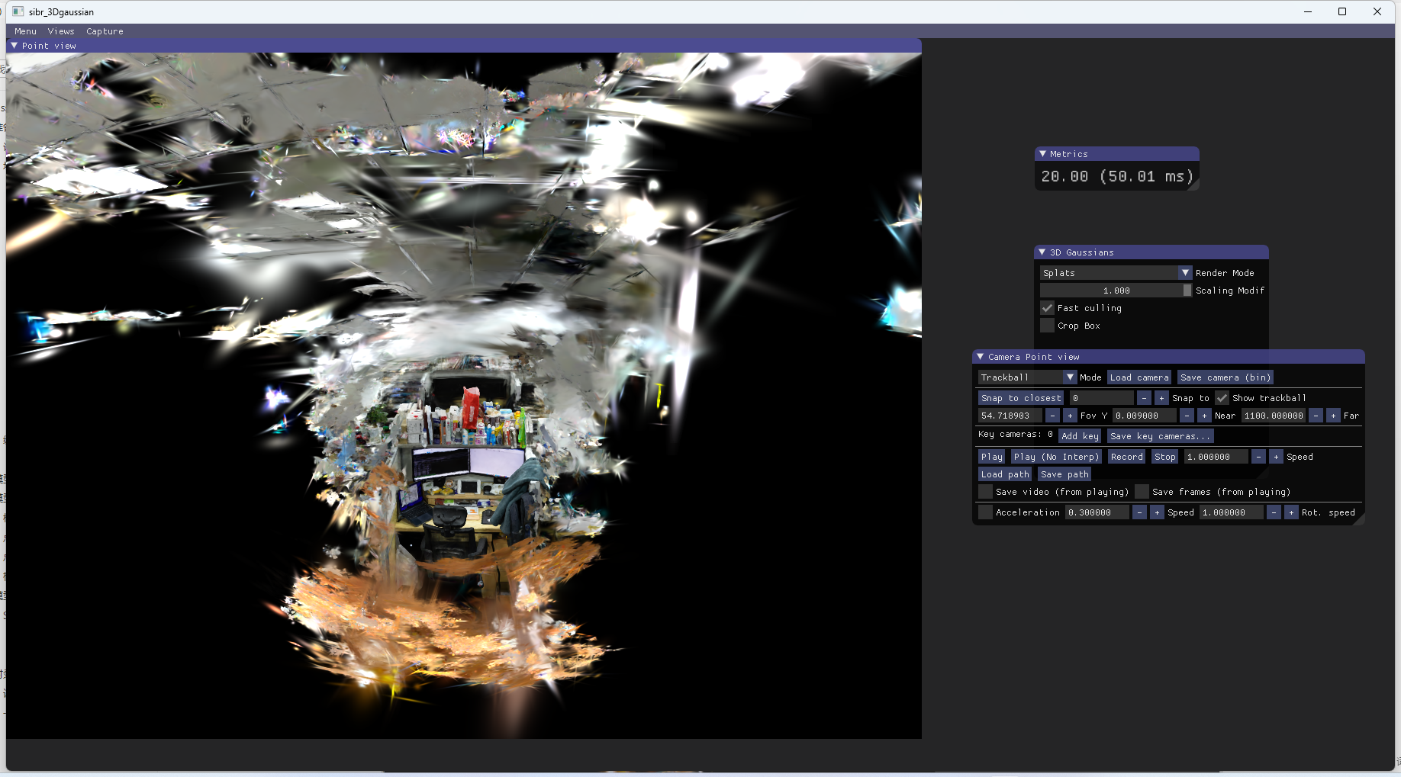Decrease Rot. speed with minus button
1401x777 pixels.
coord(1274,512)
